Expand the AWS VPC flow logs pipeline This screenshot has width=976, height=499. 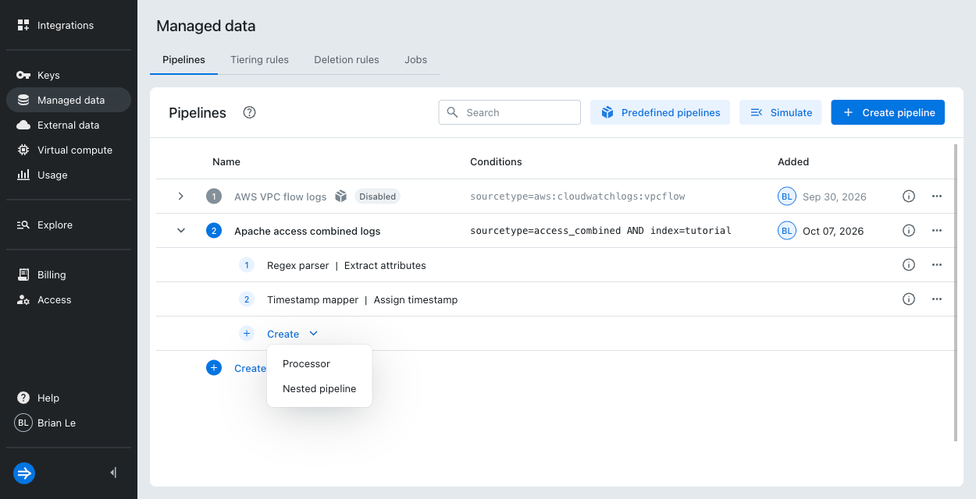[180, 196]
